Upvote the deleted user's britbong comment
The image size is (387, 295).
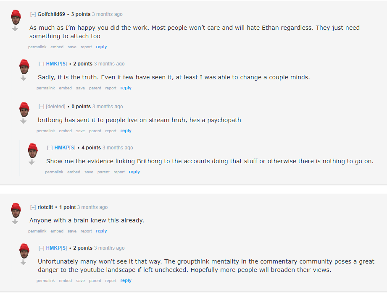[24, 110]
